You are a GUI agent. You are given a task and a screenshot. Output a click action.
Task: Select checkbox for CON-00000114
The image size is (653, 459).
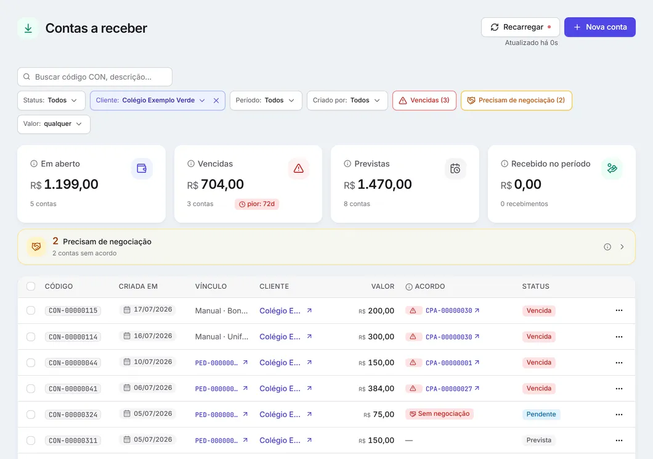(31, 336)
